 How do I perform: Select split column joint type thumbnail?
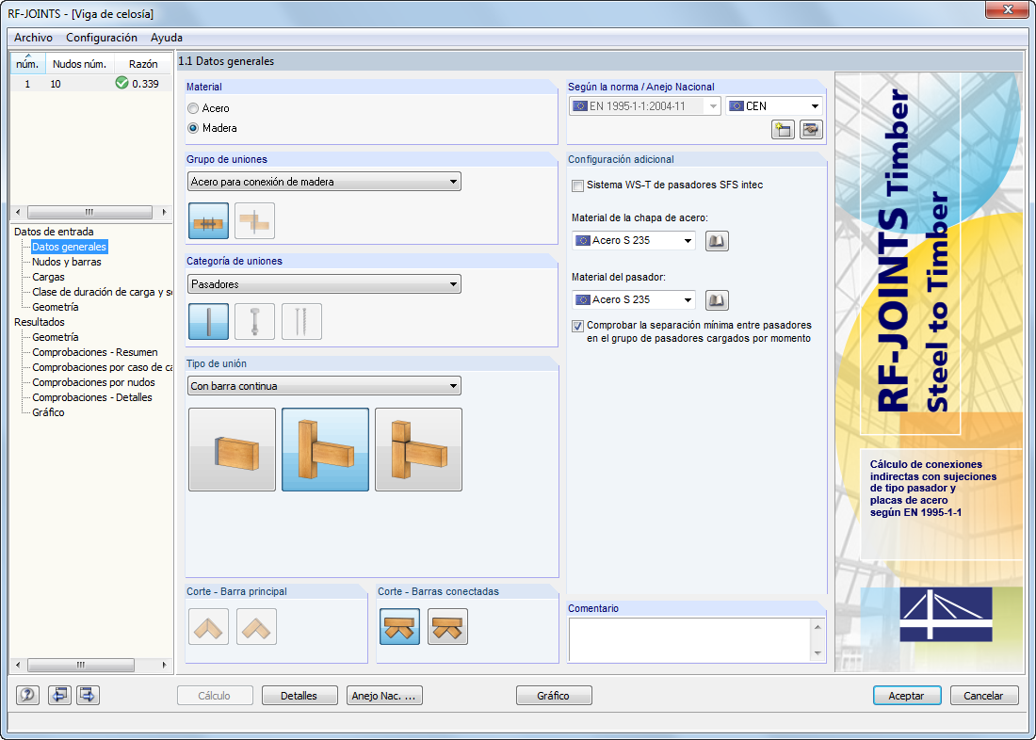[418, 449]
